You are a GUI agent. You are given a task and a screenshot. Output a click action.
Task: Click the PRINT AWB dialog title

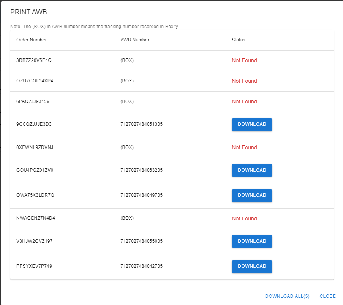(x=28, y=12)
